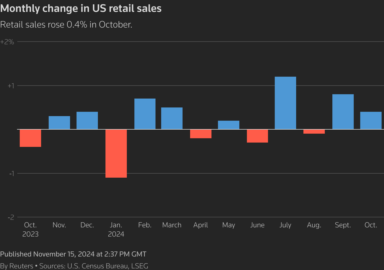The height and width of the screenshot is (270, 384).
Task: Click the October 2023 red bar
Action: coord(30,138)
